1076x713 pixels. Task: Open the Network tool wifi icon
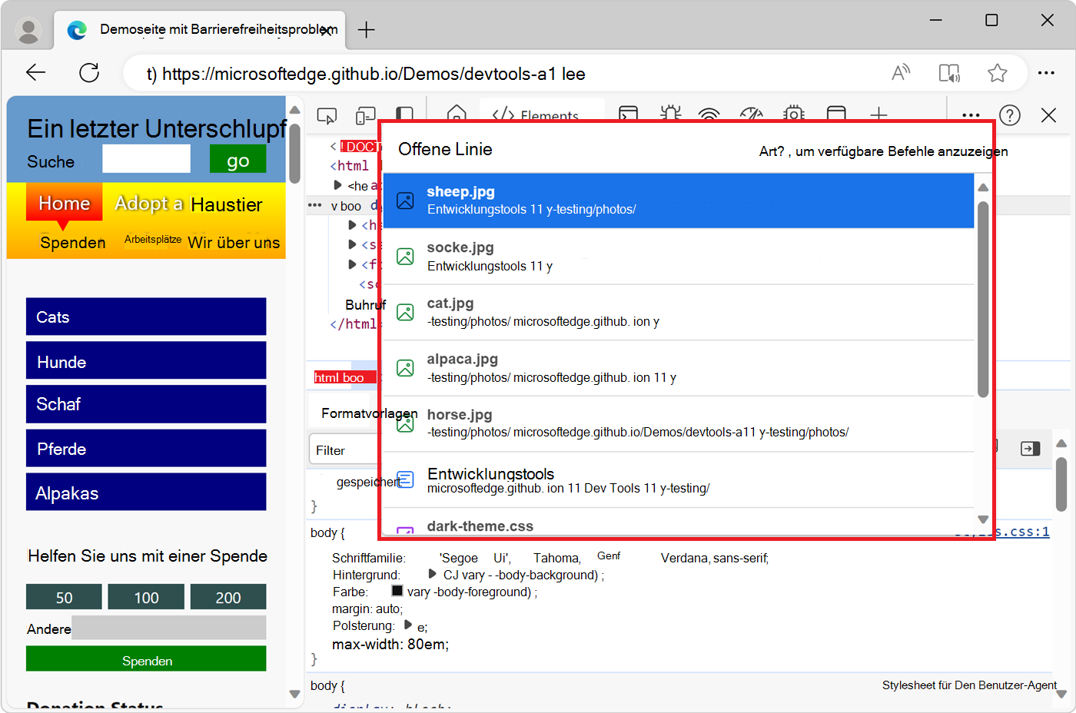point(709,114)
